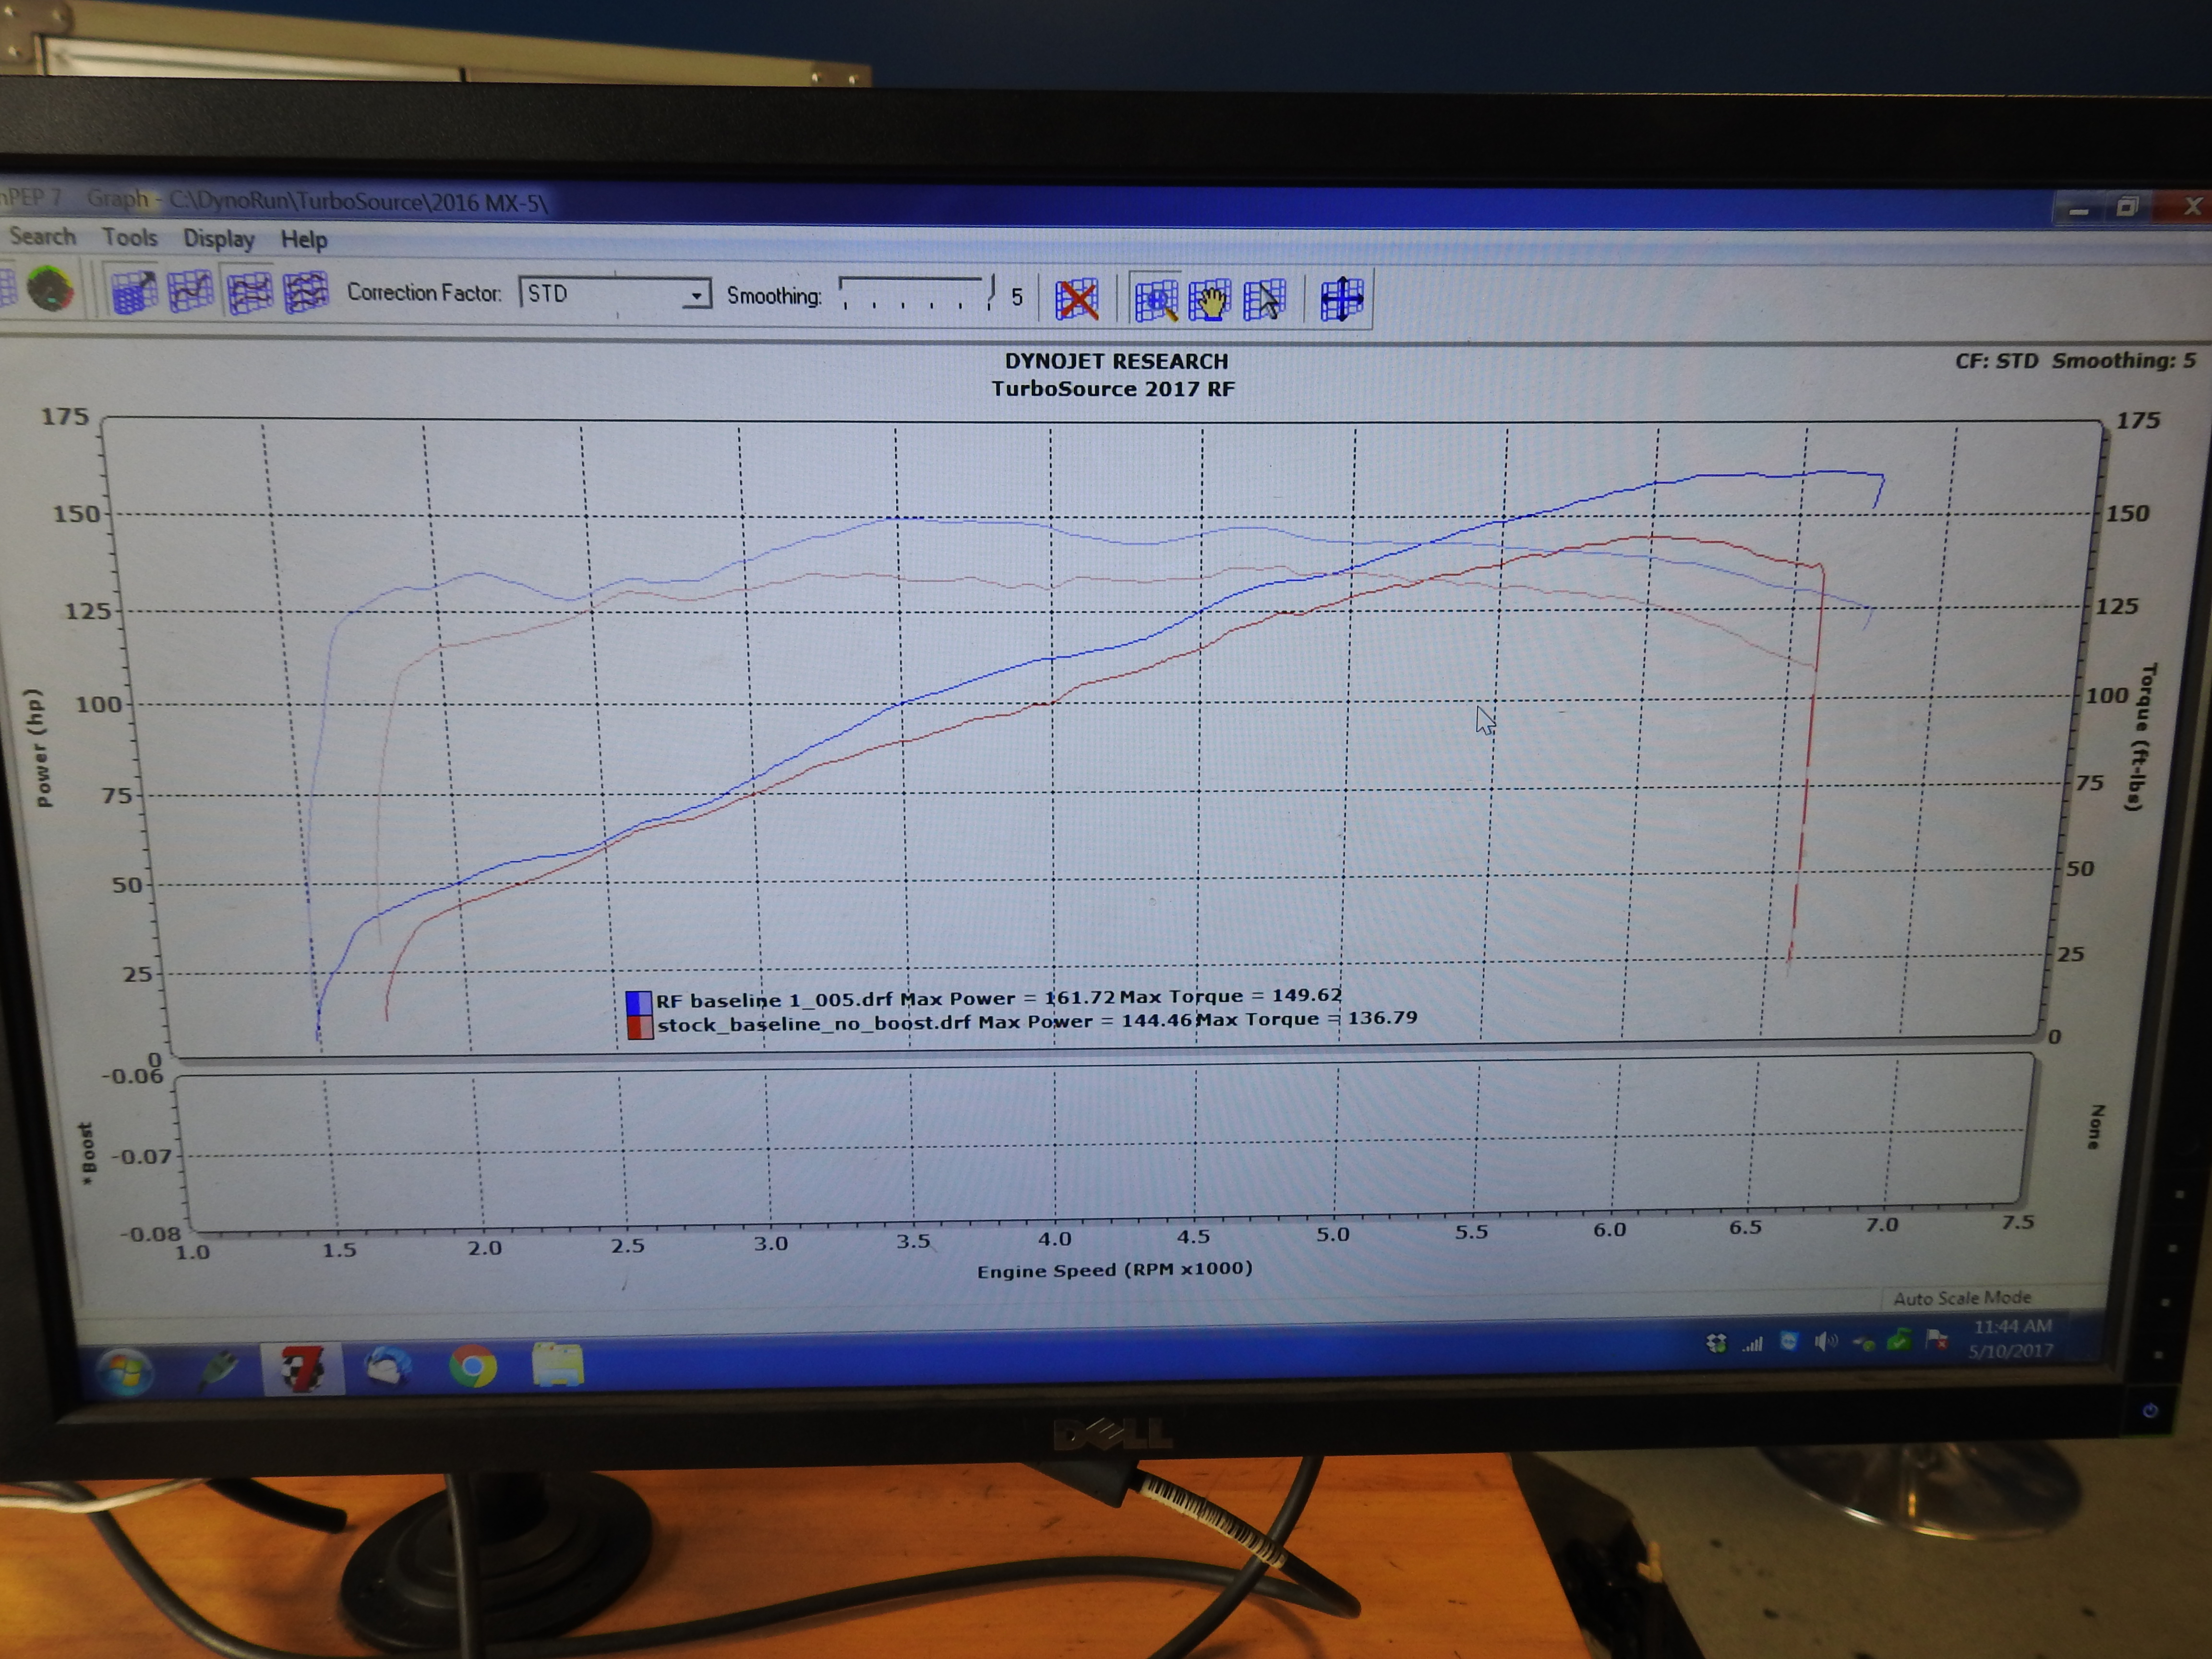The image size is (2212, 1659).
Task: Select the multi-line graph view icon
Action: (x=306, y=293)
